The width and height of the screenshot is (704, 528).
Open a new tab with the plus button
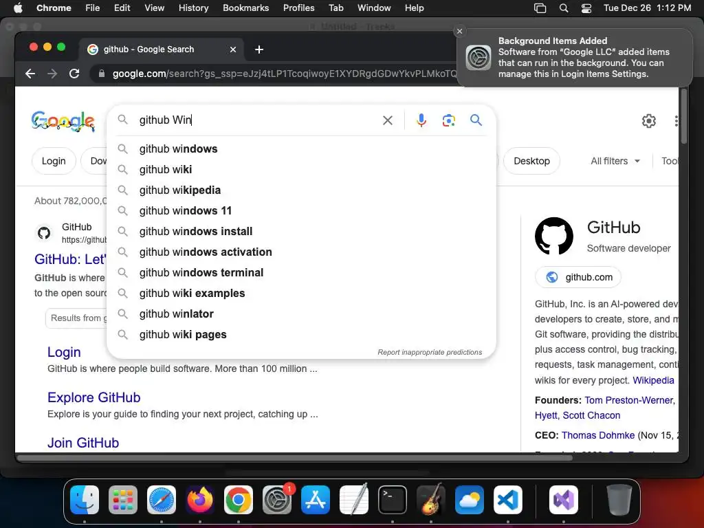pyautogui.click(x=259, y=49)
